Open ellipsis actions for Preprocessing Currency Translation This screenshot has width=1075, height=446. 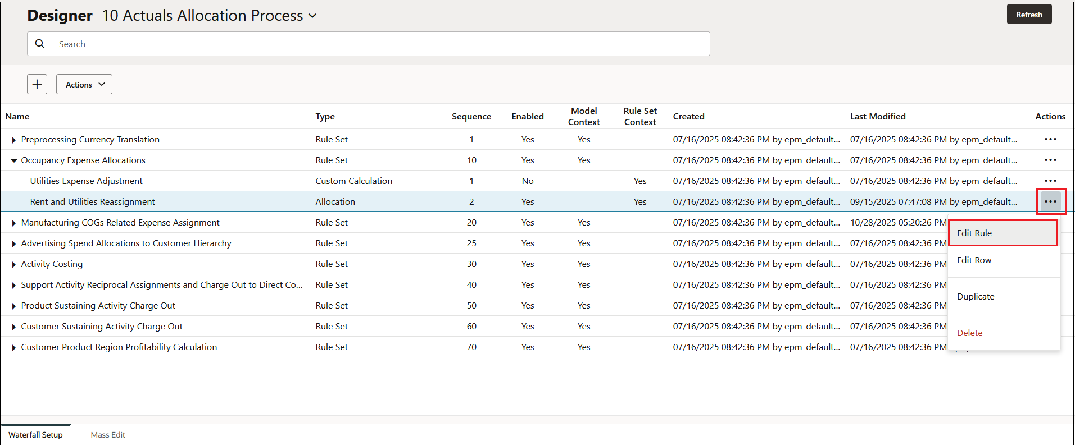1050,139
